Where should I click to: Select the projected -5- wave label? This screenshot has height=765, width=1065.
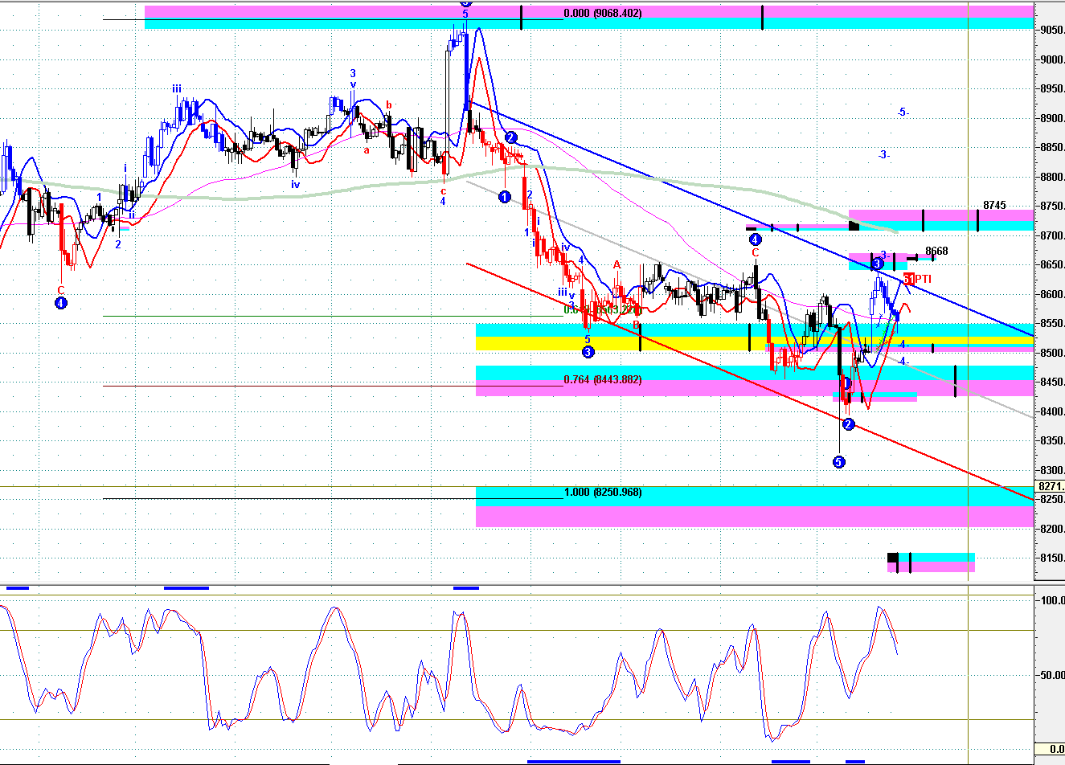click(903, 112)
